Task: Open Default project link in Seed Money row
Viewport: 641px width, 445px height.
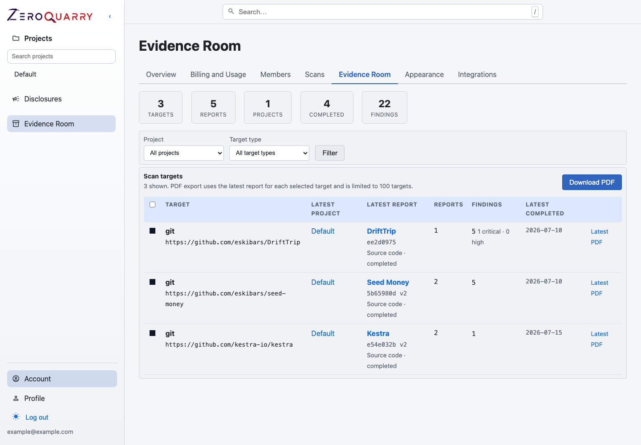Action: pos(323,282)
